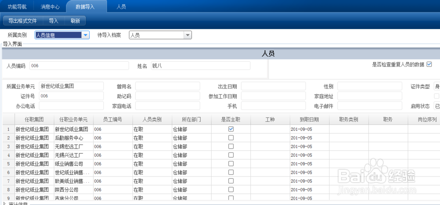Image resolution: width=440 pixels, height=205 pixels.
Task: Open the 所属类别 dropdown arrow
Action: tap(85, 35)
